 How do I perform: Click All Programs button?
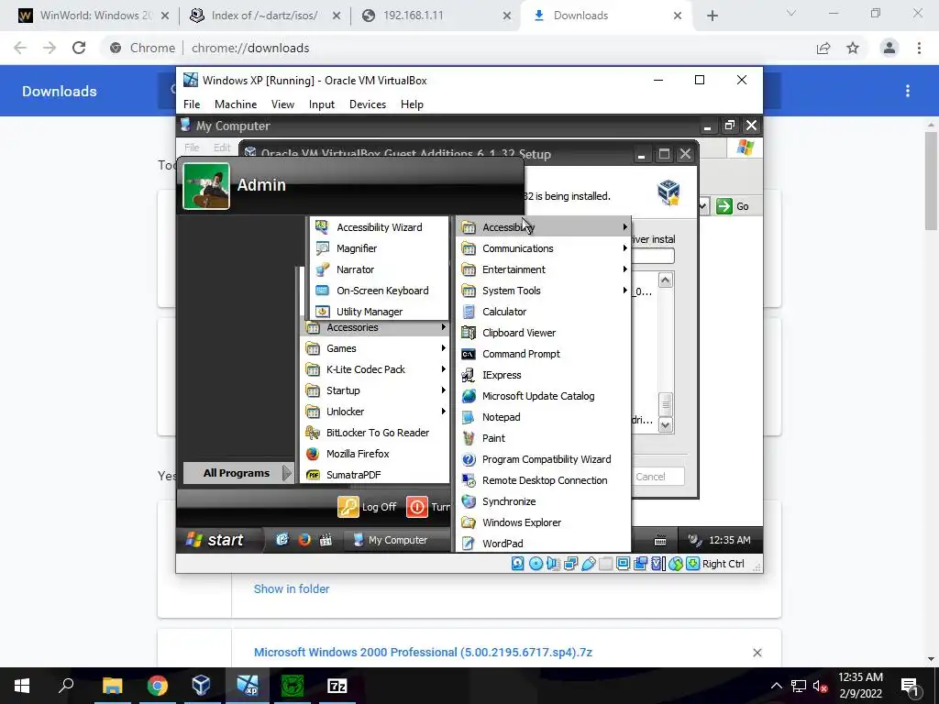pos(238,473)
